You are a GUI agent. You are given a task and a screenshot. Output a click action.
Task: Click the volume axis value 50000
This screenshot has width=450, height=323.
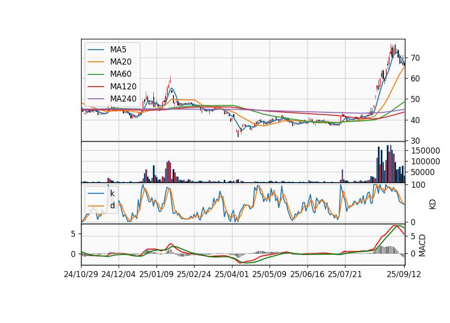tap(423, 173)
